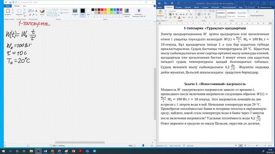The width and height of the screenshot is (275, 154).
Task: Click the Paint horizontal scrollbar
Action: point(80,142)
